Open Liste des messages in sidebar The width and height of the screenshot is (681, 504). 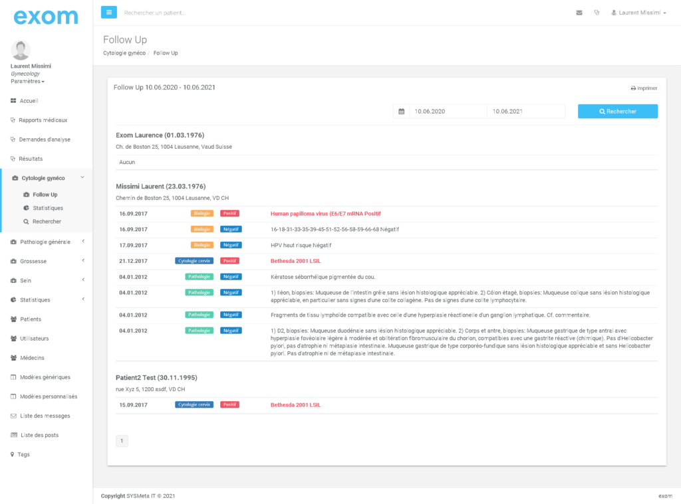click(45, 416)
